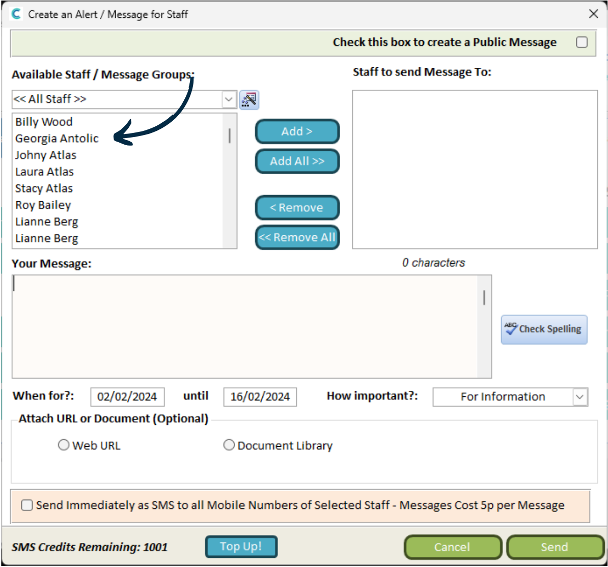Click the Staff to send Message To list

tap(475, 170)
